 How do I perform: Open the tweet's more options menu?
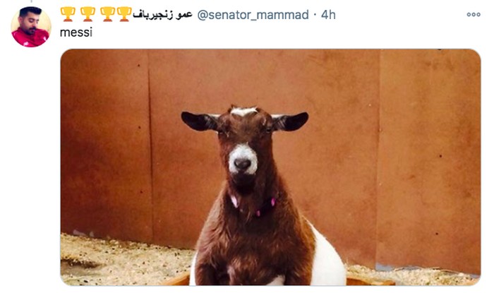474,15
